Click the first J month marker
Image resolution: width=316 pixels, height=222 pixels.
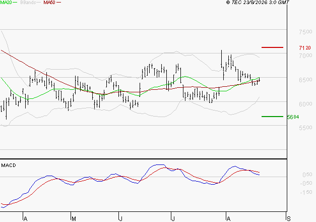point(121,219)
